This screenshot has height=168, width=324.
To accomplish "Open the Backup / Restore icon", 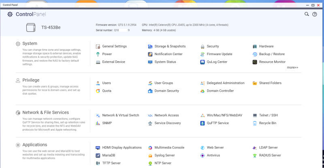I will point(255,54).
